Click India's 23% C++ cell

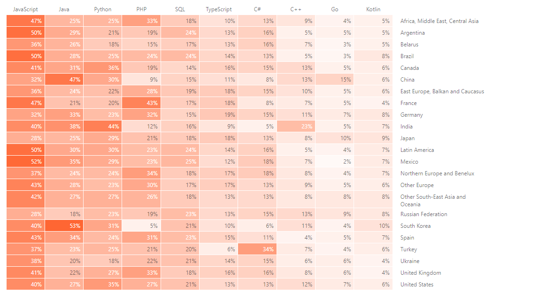click(x=296, y=127)
